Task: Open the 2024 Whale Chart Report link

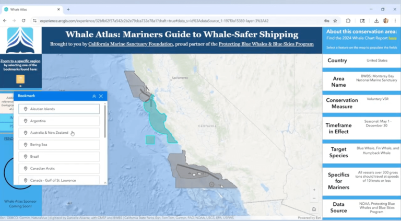Action: (392, 38)
